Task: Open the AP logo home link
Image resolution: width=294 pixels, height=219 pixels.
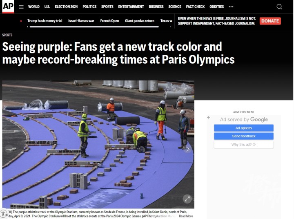Action: click(8, 7)
